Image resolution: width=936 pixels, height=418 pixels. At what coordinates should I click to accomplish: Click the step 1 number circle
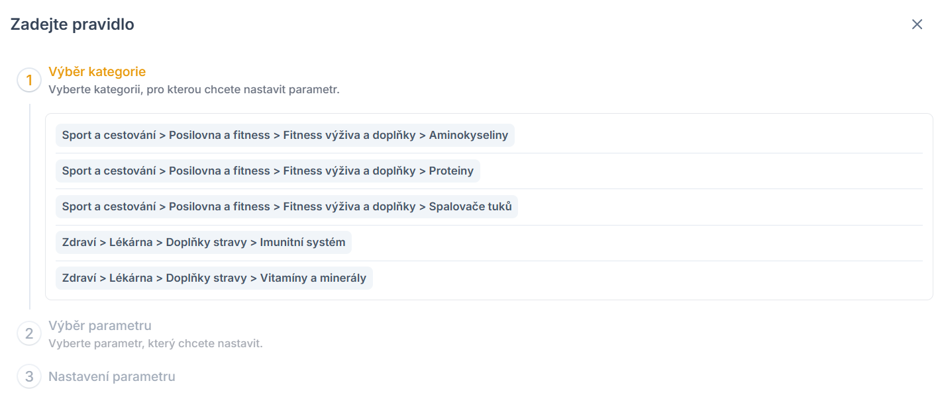point(29,81)
